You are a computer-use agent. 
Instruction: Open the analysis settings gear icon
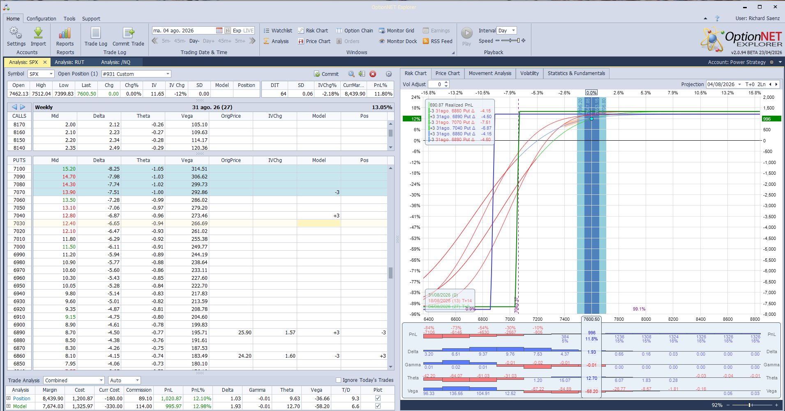click(389, 74)
